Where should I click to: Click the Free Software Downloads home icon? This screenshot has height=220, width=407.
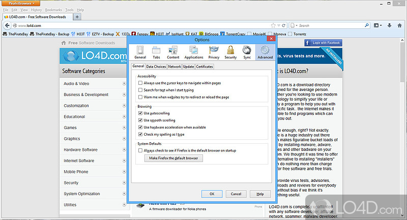click(64, 43)
